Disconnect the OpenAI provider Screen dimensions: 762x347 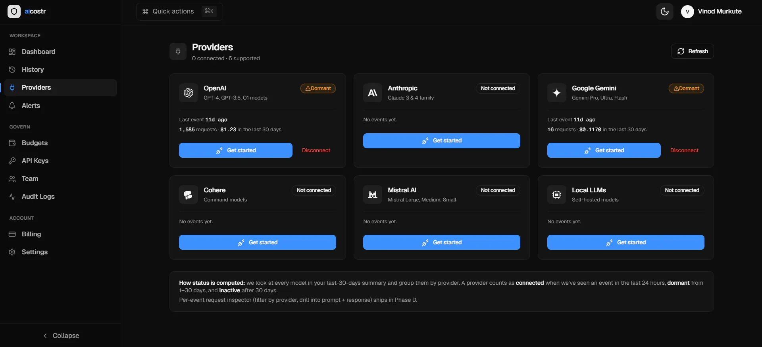(x=316, y=150)
